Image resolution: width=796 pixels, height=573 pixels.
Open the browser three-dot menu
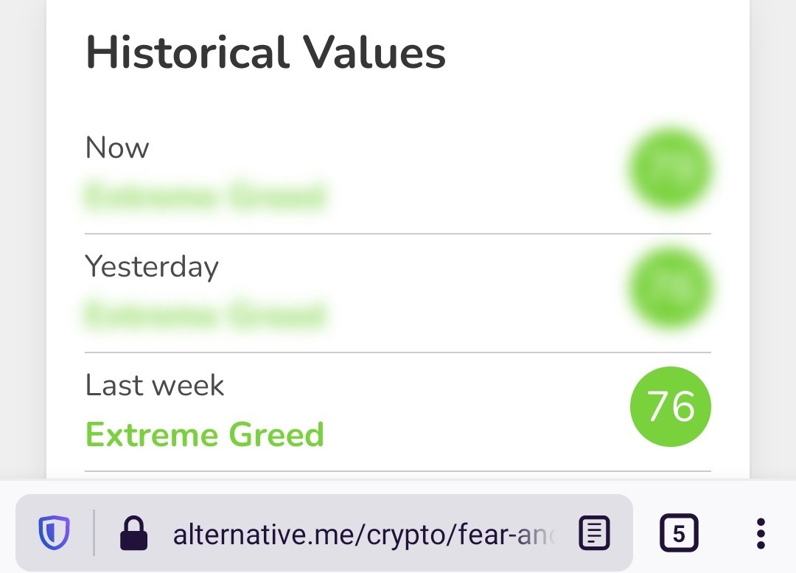761,533
